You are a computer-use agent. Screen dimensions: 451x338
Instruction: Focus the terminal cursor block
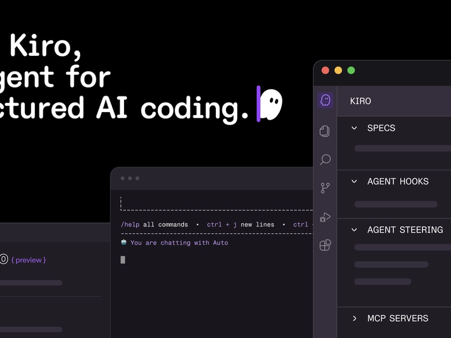pyautogui.click(x=123, y=260)
